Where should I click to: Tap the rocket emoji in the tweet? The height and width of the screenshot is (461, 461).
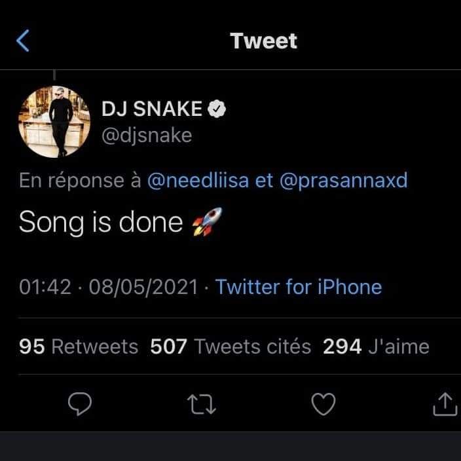pos(206,223)
